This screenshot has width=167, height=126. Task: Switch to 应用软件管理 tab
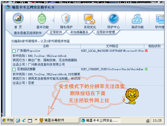click(106, 32)
